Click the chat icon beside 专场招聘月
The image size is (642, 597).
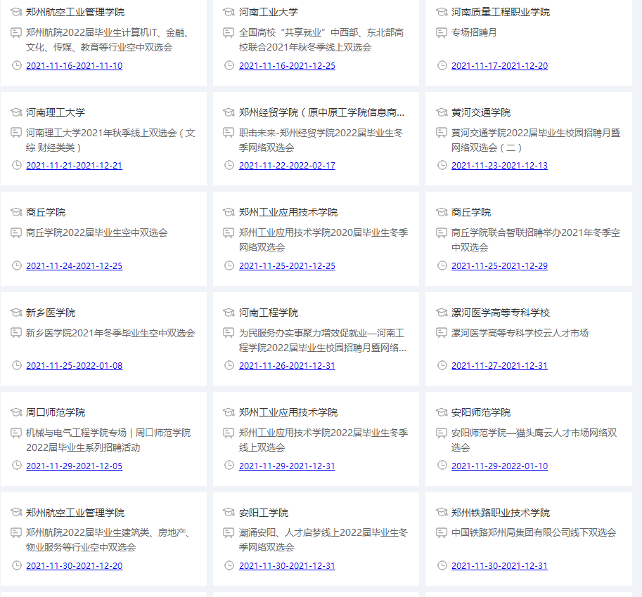442,32
